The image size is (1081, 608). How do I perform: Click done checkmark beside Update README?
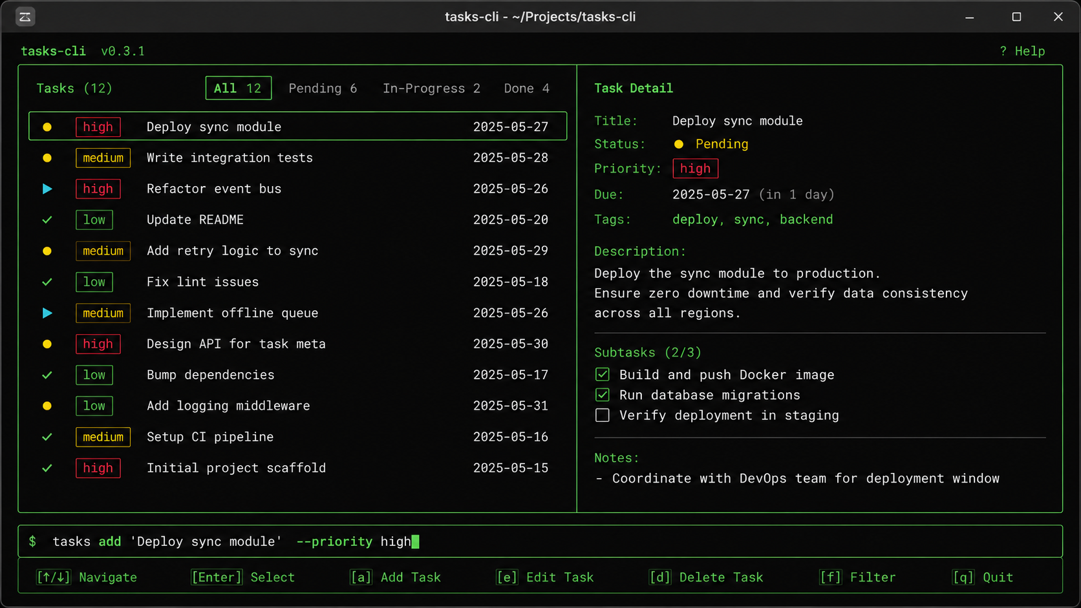coord(47,220)
